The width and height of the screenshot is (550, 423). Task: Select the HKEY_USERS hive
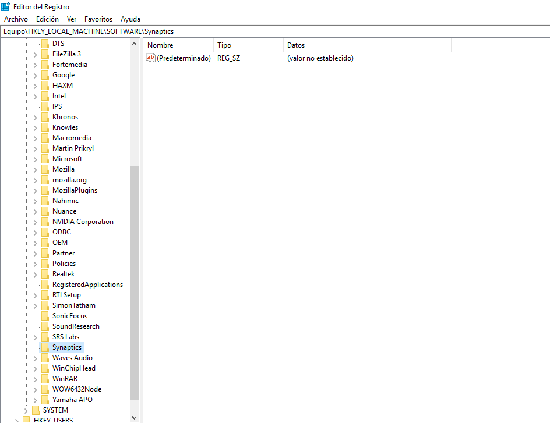point(54,420)
